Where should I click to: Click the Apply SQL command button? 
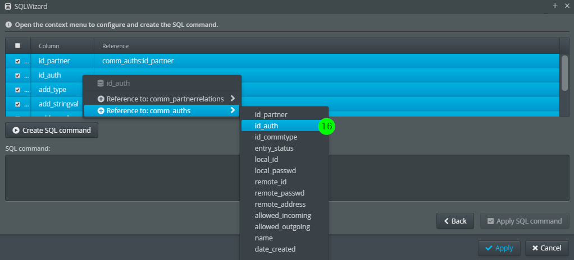525,221
